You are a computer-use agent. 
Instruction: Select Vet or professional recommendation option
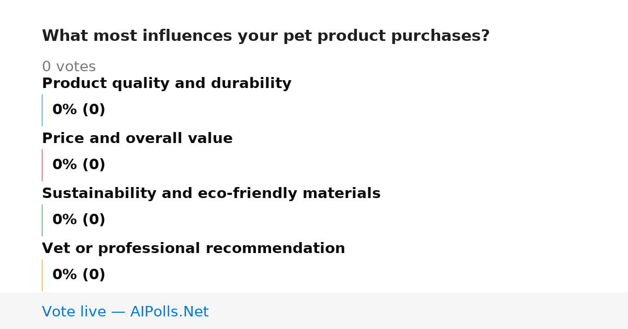coord(193,249)
